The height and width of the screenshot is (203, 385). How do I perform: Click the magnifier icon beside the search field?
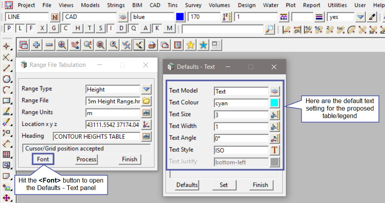(x=269, y=29)
